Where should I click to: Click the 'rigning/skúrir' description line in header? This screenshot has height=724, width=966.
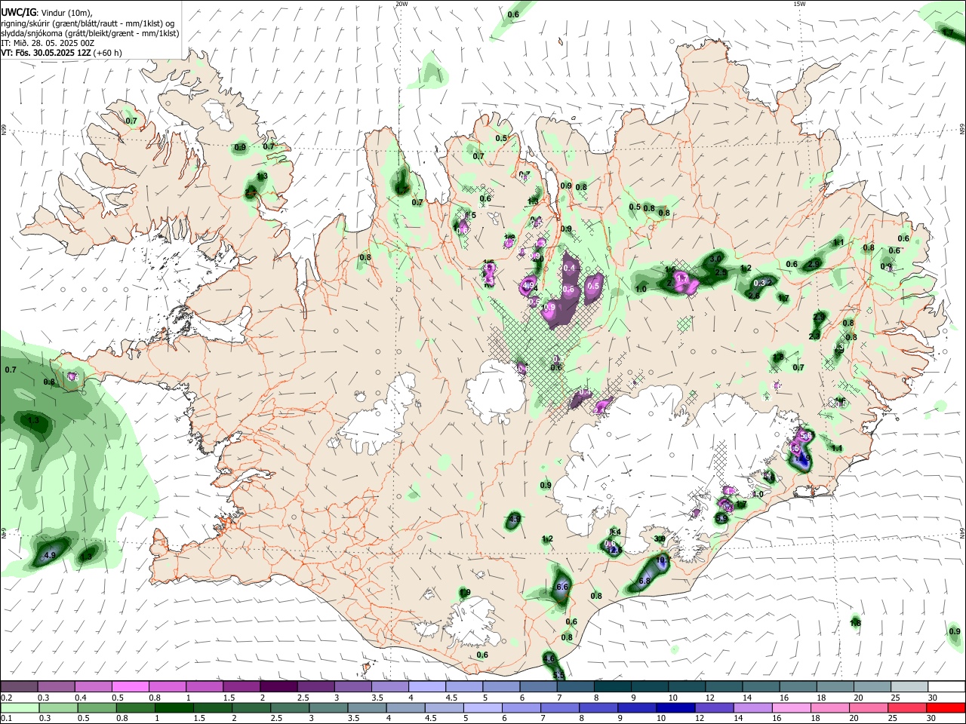tap(87, 23)
